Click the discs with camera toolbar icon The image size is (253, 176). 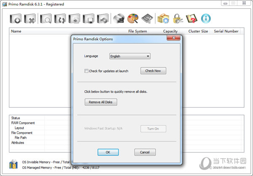(x=119, y=19)
